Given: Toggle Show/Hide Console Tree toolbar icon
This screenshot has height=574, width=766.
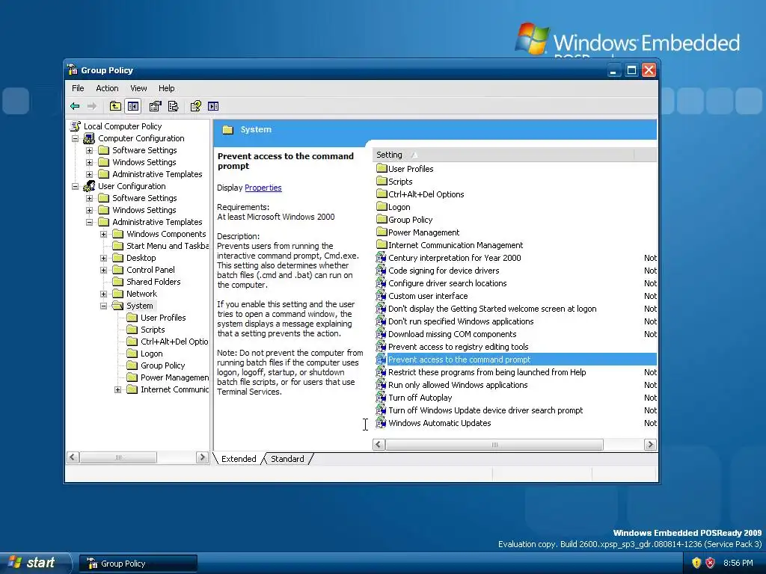Looking at the screenshot, I should [133, 106].
